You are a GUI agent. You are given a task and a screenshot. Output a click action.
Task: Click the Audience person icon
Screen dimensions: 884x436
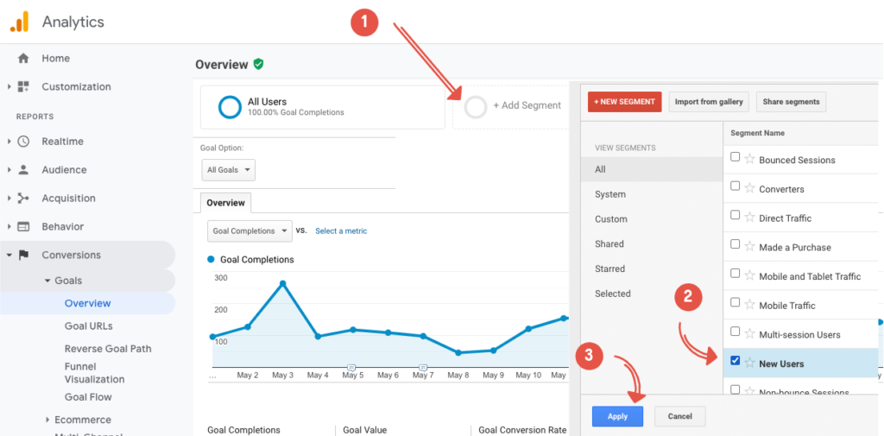coord(23,170)
